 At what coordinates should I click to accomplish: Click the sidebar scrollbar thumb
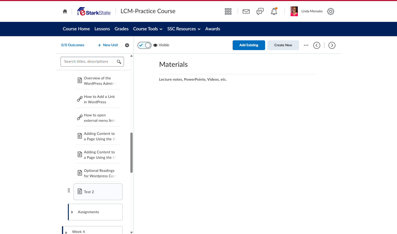(x=131, y=153)
